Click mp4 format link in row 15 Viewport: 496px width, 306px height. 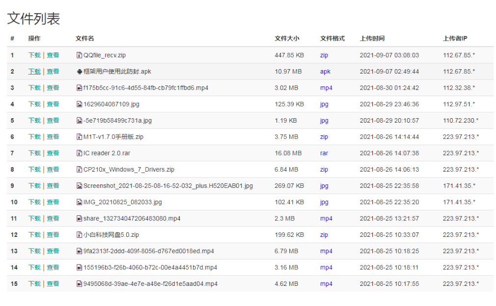(x=326, y=284)
